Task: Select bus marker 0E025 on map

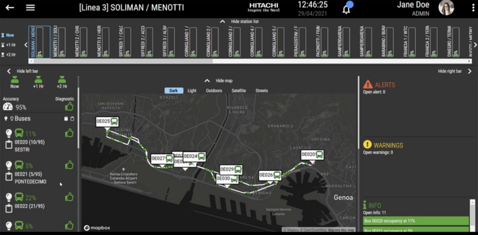Action: [x=107, y=121]
